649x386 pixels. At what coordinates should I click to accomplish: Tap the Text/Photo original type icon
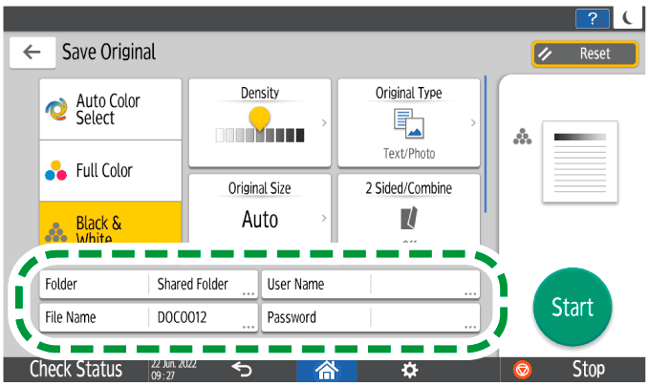click(408, 123)
